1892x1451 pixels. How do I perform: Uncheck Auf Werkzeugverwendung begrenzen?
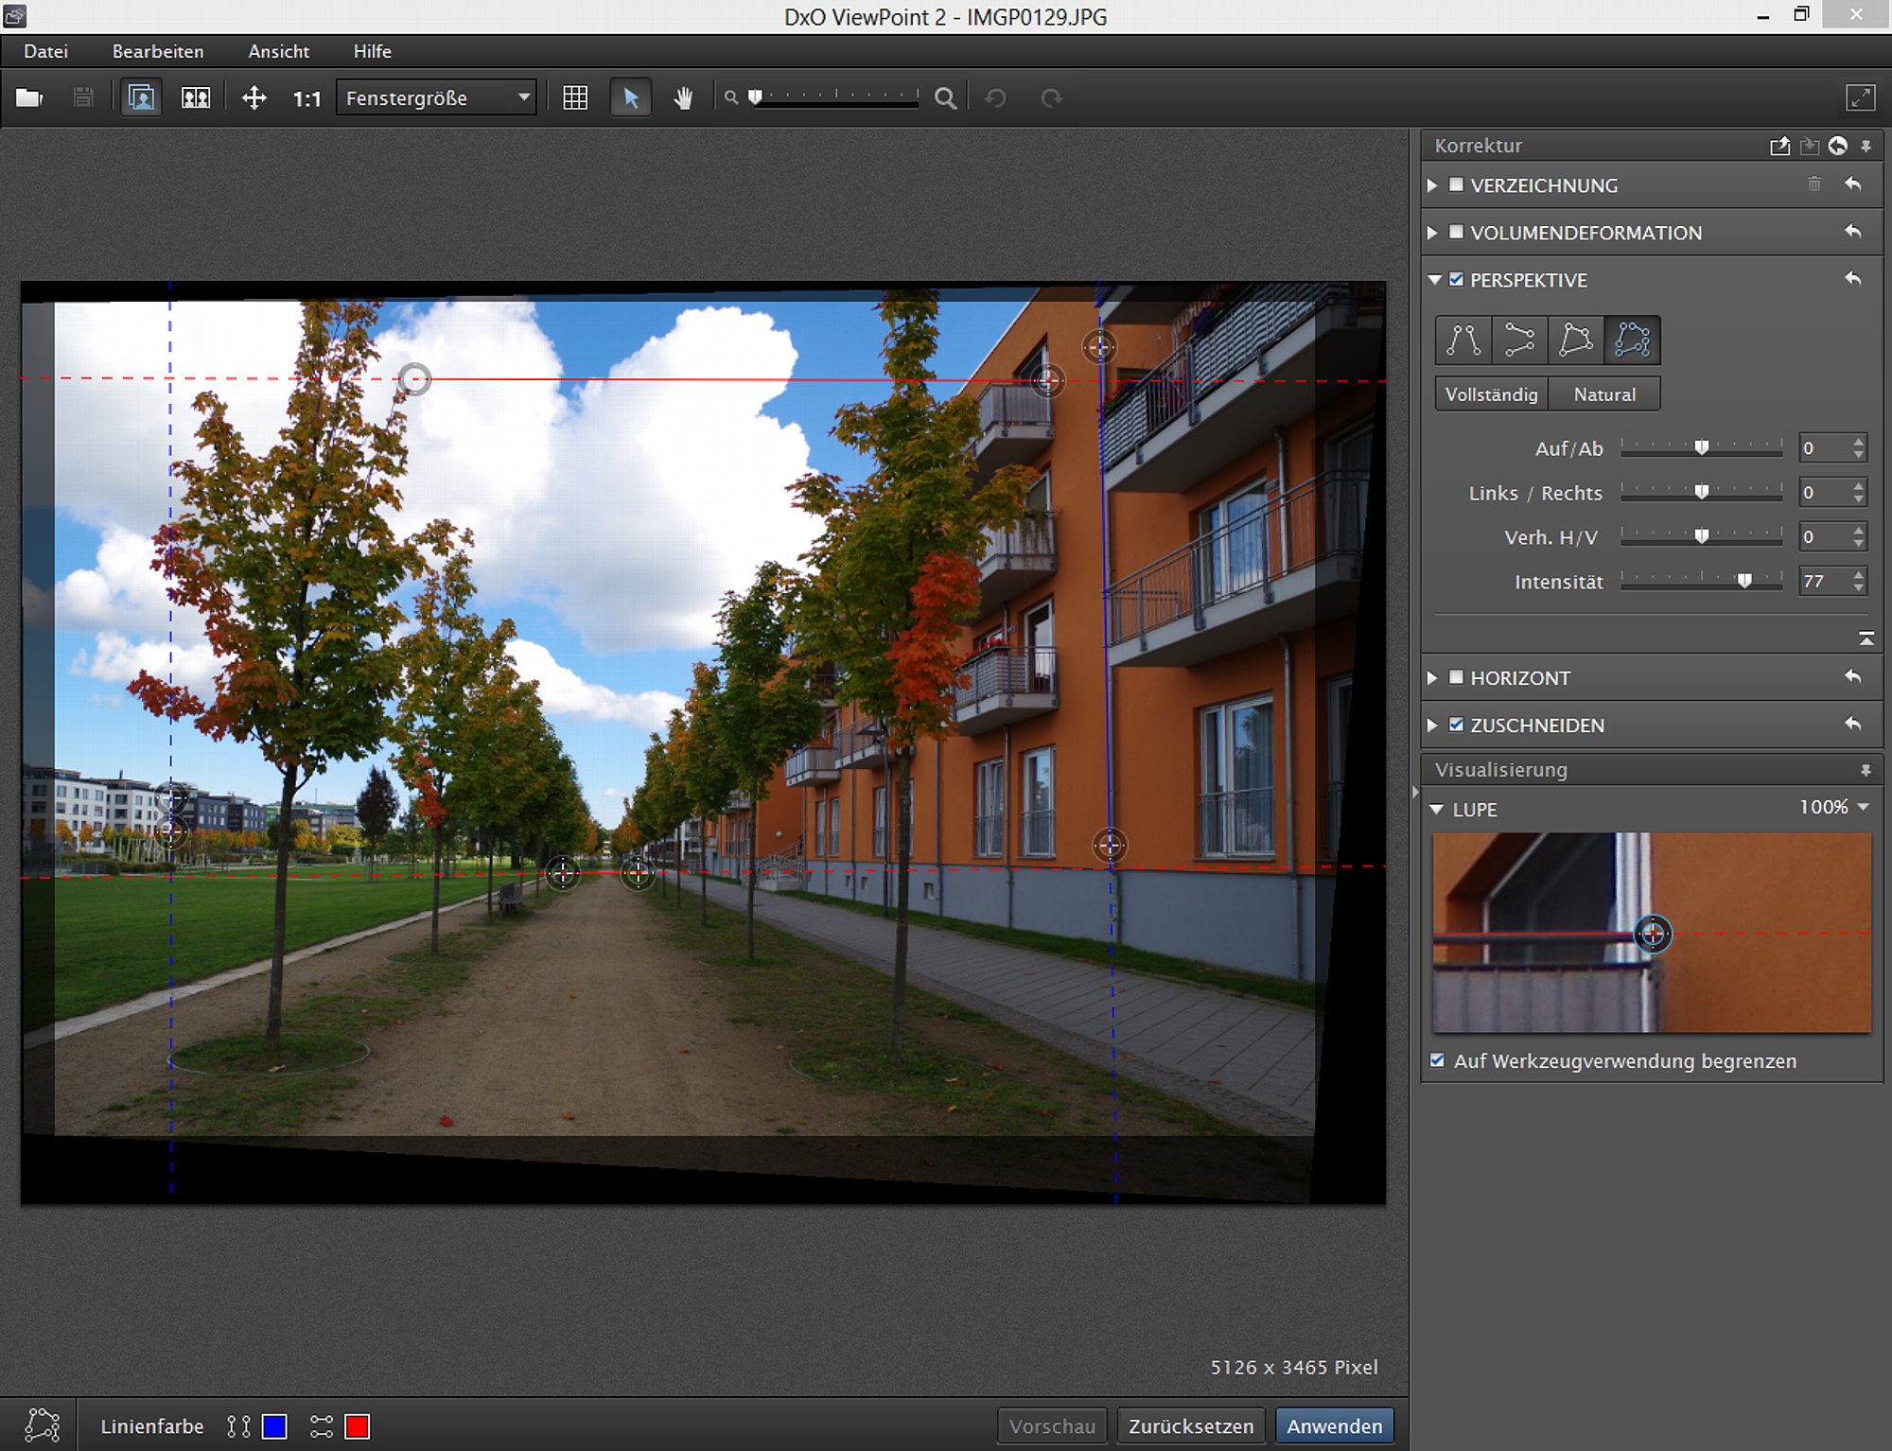tap(1437, 1060)
